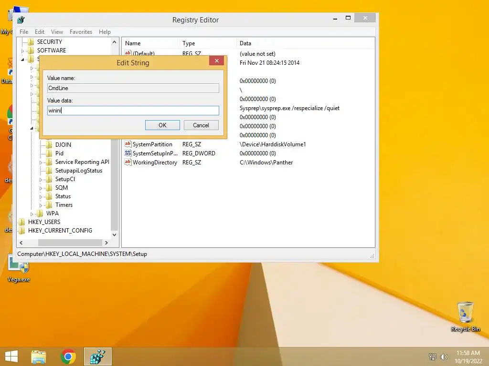Click the (value not set) data cell

(x=257, y=54)
